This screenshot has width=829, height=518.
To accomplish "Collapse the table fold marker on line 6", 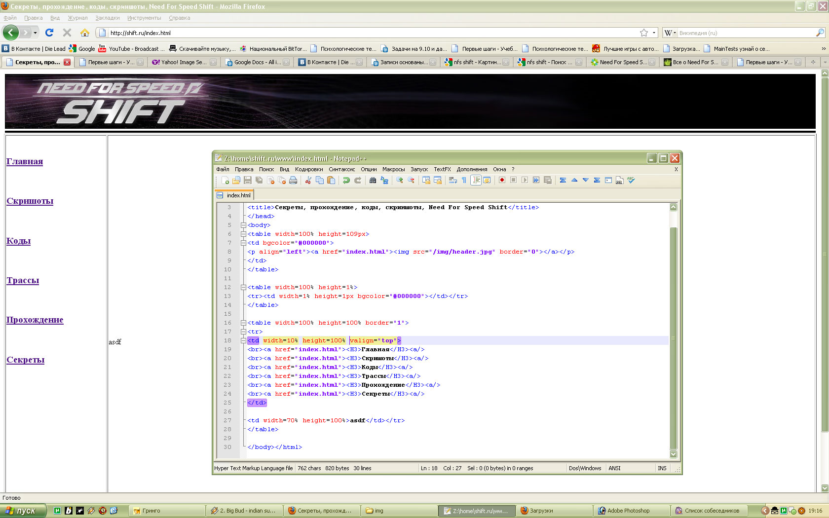I will coord(243,234).
